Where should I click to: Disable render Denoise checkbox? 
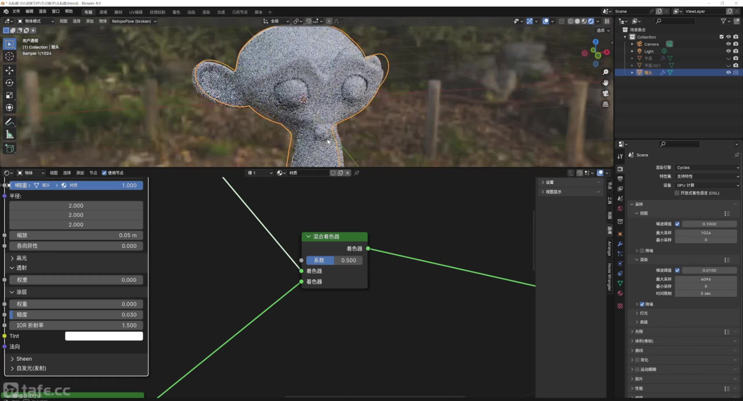coord(642,304)
